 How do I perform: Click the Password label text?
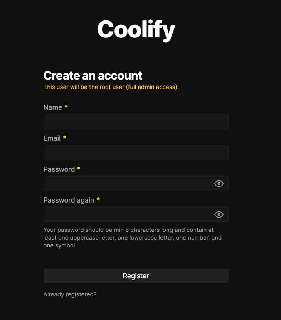(59, 169)
